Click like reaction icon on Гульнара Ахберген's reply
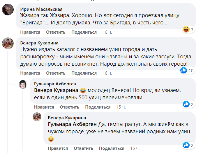Image resolution: width=210 pixels, height=153 pixels. coord(186,104)
